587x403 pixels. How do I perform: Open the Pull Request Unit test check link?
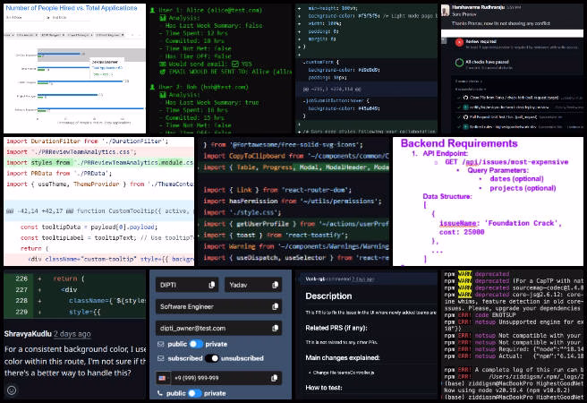504,116
